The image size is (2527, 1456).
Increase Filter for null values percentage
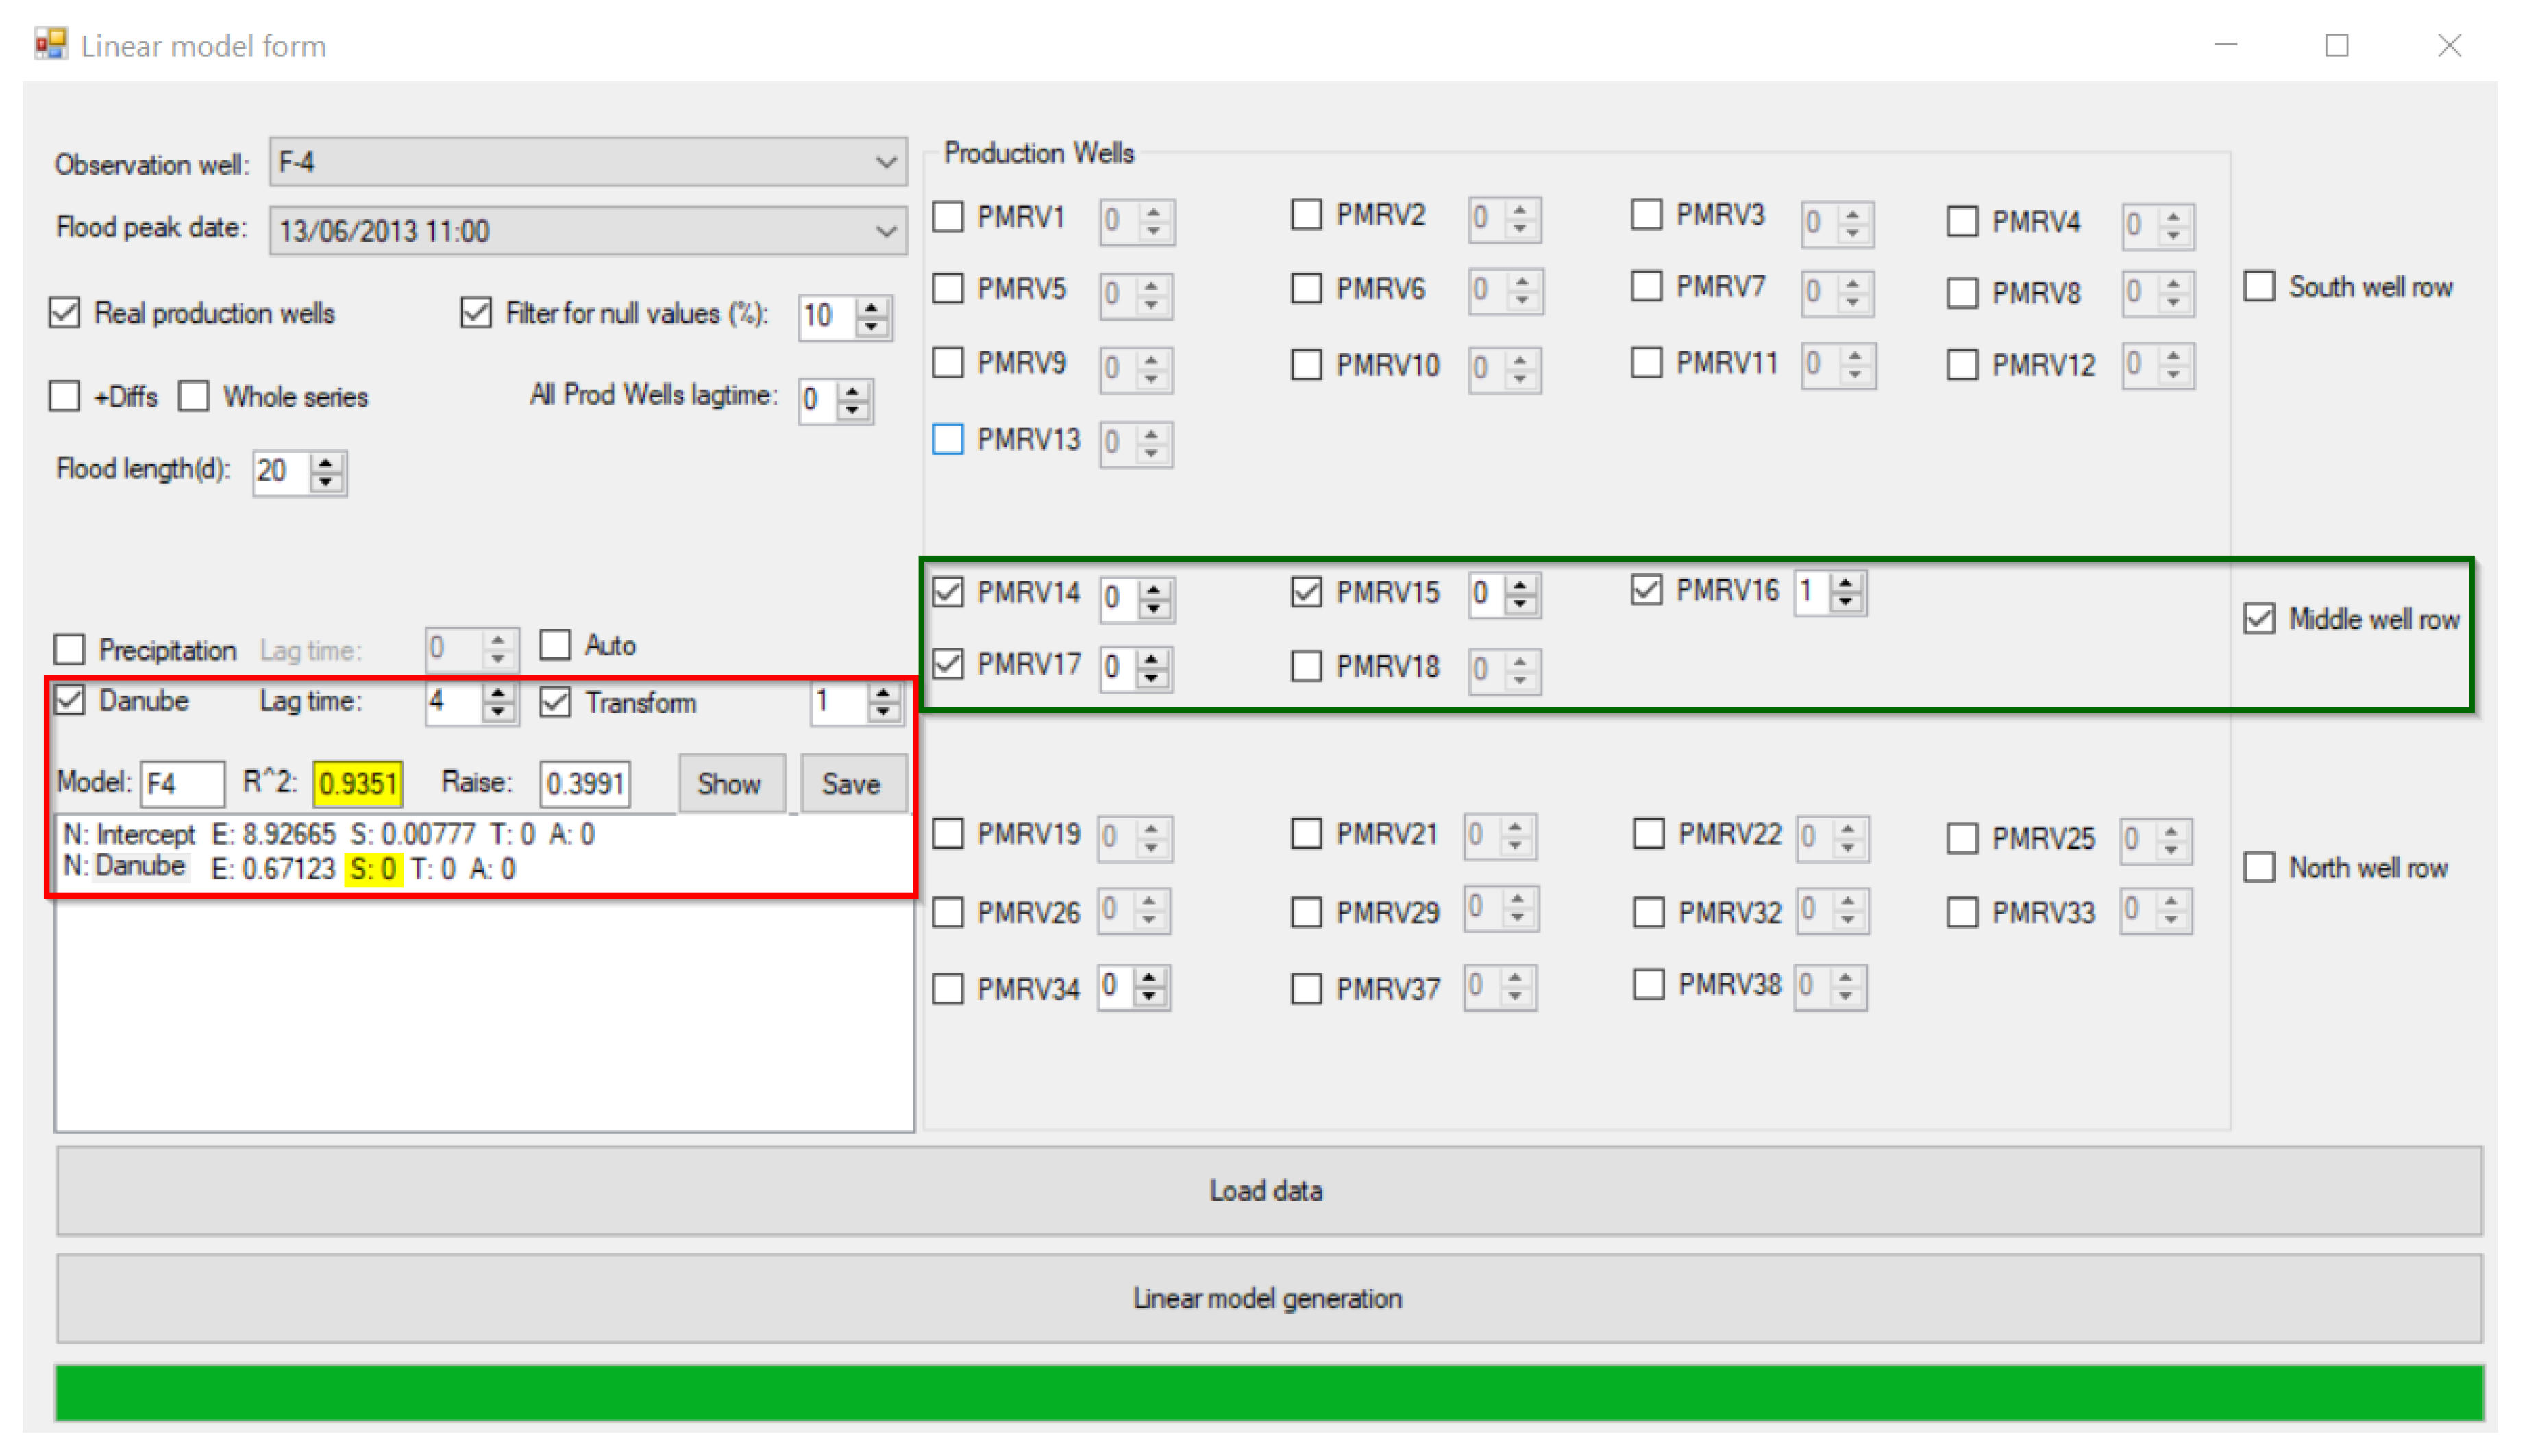tap(872, 307)
